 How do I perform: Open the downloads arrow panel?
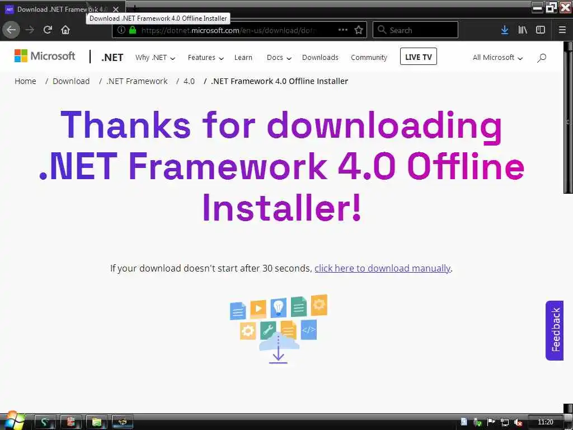point(505,30)
